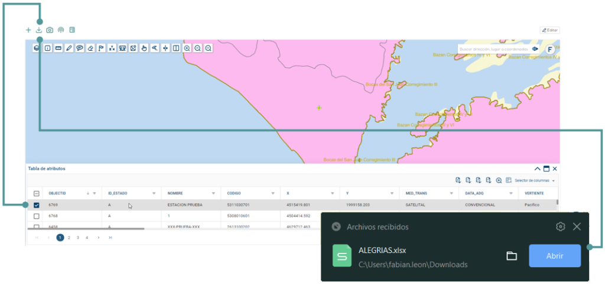Close the Archivos recibidos popup
This screenshot has height=286, width=605.
pos(577,226)
